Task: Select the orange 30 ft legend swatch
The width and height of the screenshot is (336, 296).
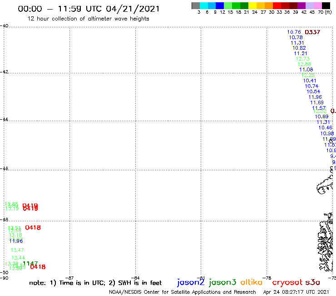Action: click(x=269, y=5)
